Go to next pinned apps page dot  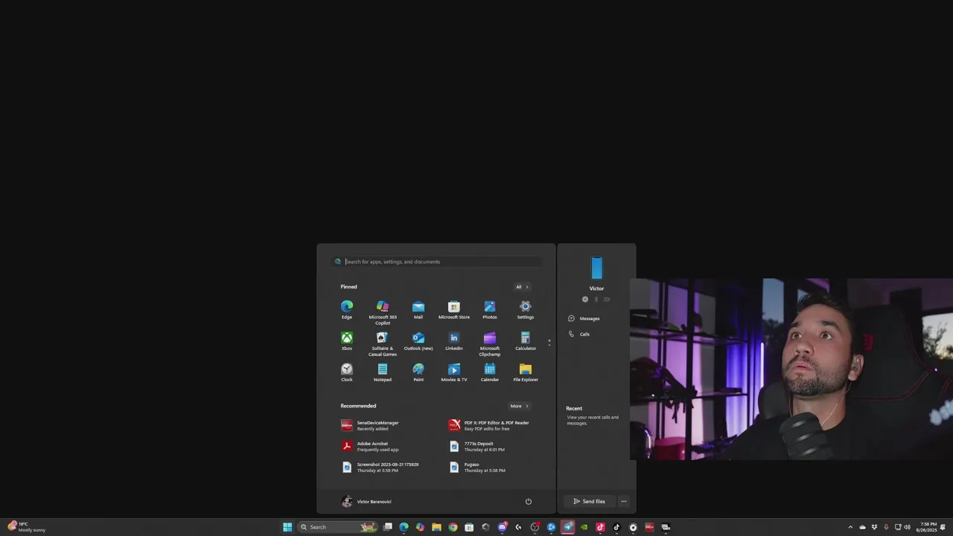[x=549, y=345]
